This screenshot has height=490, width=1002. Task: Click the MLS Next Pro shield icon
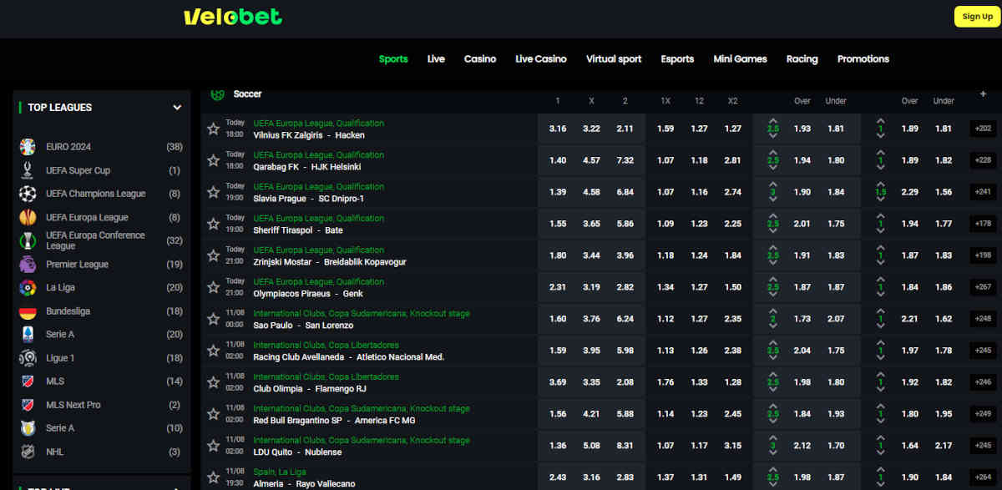tap(28, 405)
